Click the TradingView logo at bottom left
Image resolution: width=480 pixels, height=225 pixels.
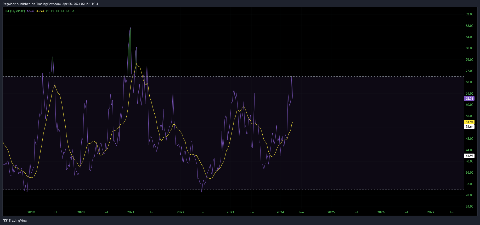[15, 220]
